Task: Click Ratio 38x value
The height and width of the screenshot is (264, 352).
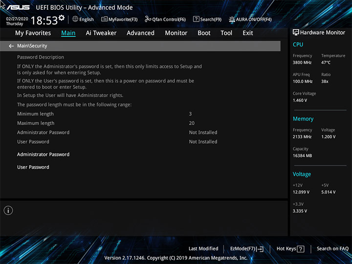Action: [325, 82]
